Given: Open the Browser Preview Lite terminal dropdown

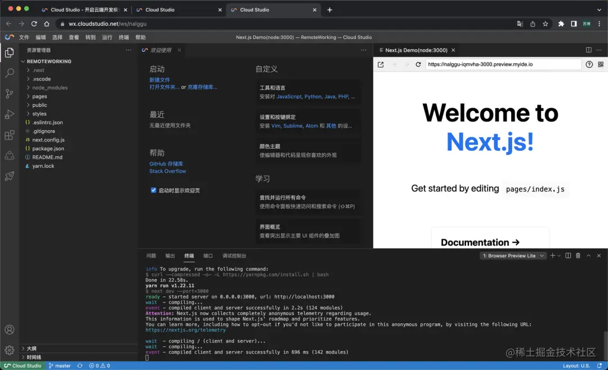Looking at the screenshot, I should pyautogui.click(x=513, y=256).
